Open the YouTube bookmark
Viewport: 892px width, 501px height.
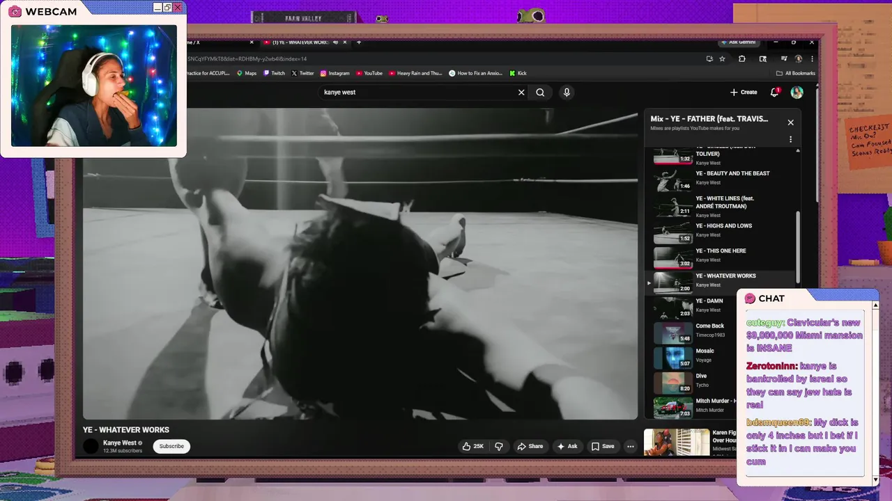point(369,73)
